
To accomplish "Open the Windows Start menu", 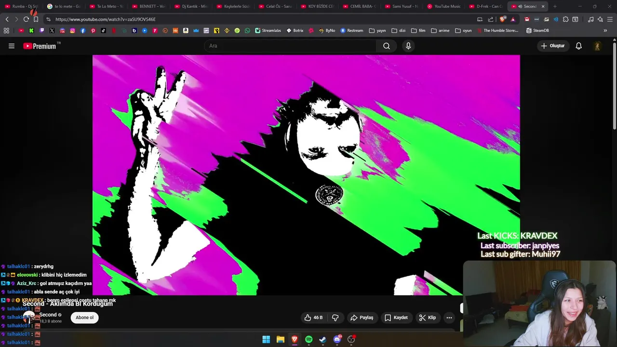I will tap(266, 339).
